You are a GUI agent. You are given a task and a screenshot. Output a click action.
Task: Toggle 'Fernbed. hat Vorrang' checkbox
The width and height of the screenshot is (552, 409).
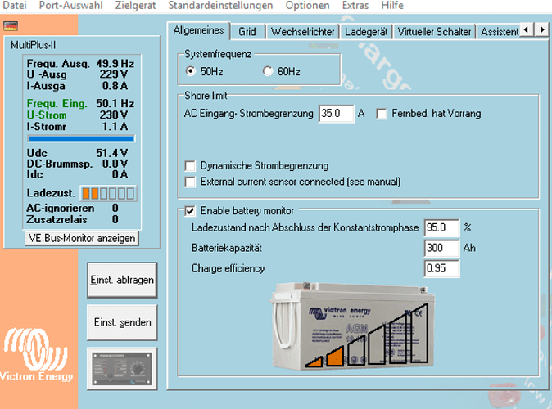382,114
